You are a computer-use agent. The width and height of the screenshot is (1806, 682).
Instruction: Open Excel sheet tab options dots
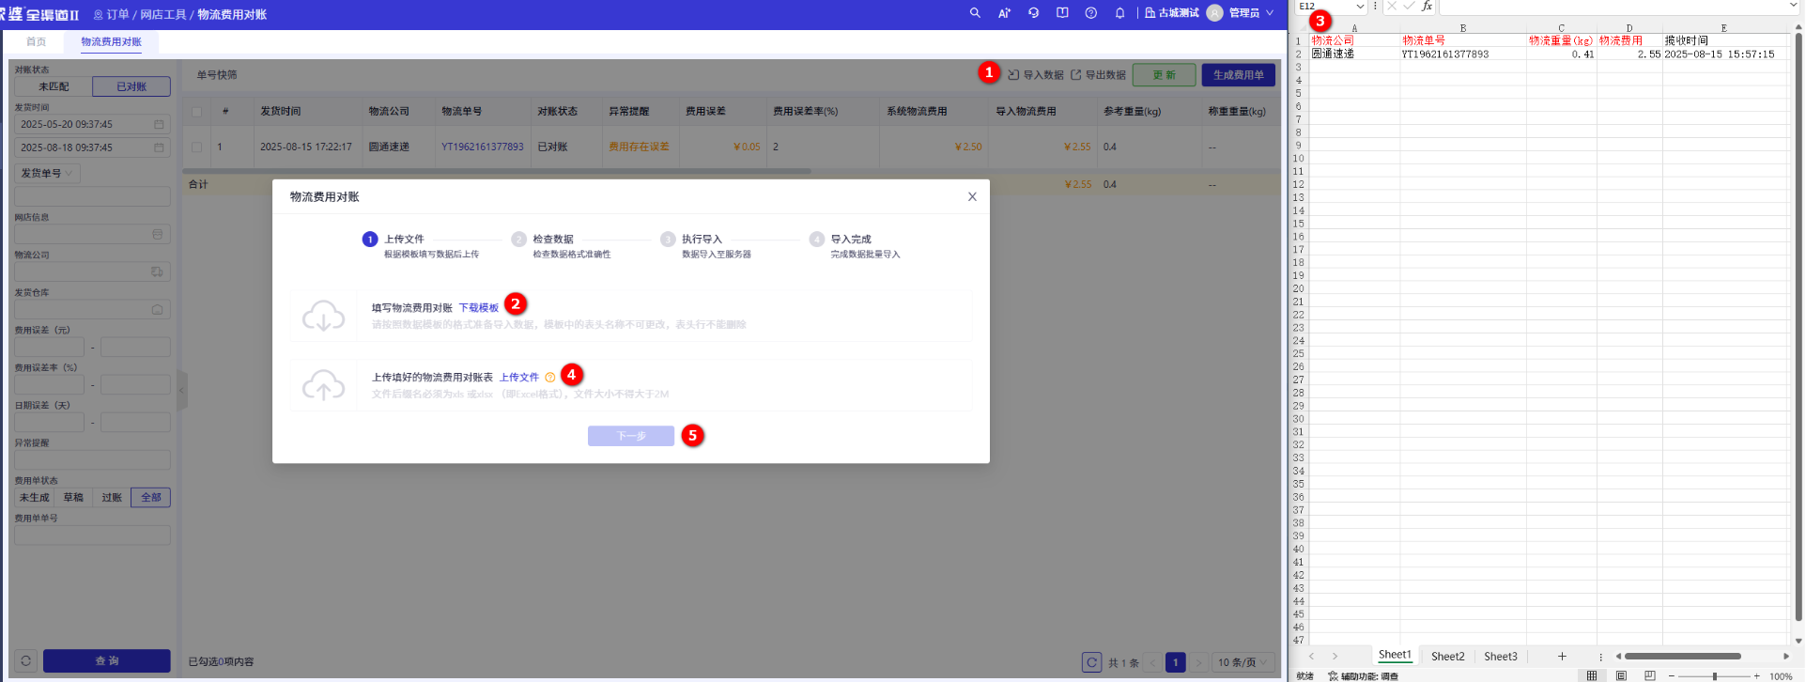point(1600,657)
